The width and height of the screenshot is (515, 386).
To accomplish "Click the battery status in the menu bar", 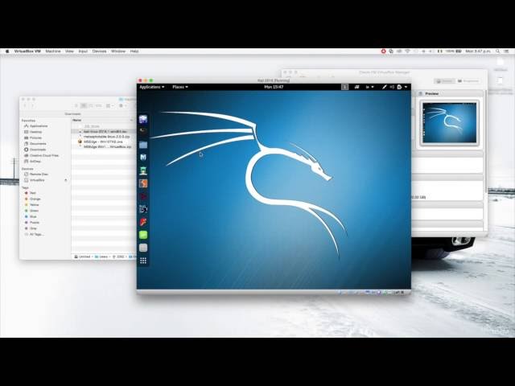I will click(454, 51).
